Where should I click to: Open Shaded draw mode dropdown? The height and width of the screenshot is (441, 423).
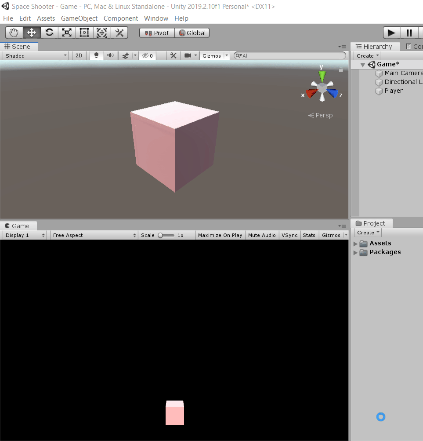tap(36, 56)
